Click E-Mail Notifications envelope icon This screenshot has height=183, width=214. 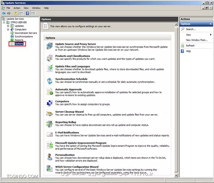click(x=50, y=135)
